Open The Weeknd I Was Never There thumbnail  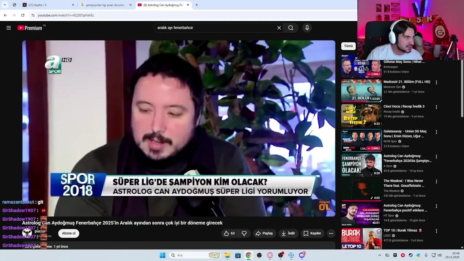tap(361, 190)
